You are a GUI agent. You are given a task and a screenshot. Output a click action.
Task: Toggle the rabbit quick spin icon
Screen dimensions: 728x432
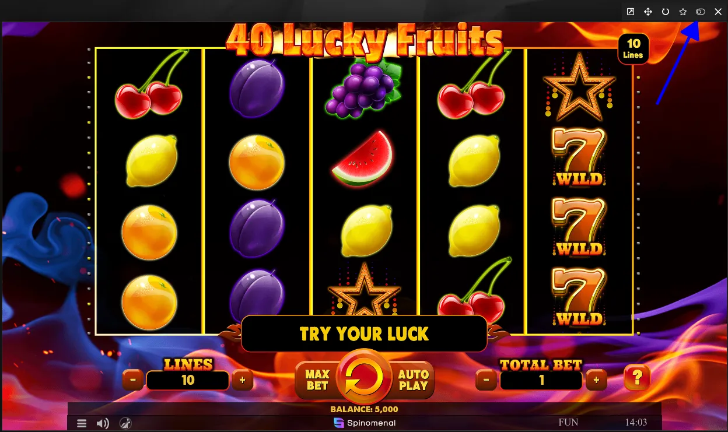[125, 423]
